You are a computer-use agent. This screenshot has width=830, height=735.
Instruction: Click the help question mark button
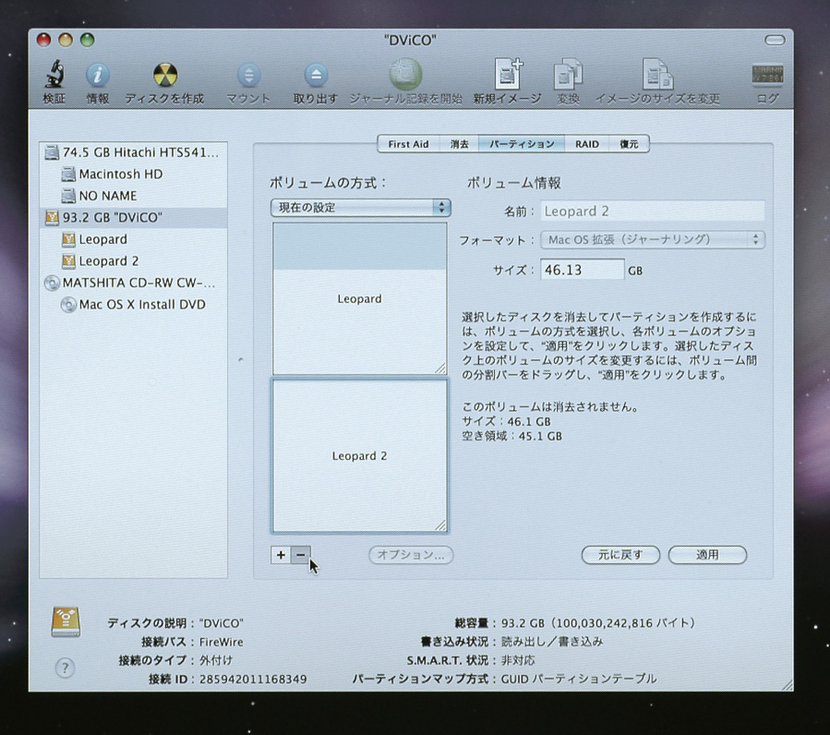tap(65, 669)
